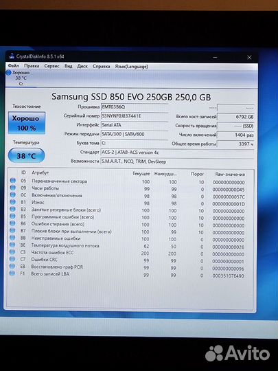The height and width of the screenshot is (371, 278).
Task: Open the Диск menu
Action: [82, 66]
